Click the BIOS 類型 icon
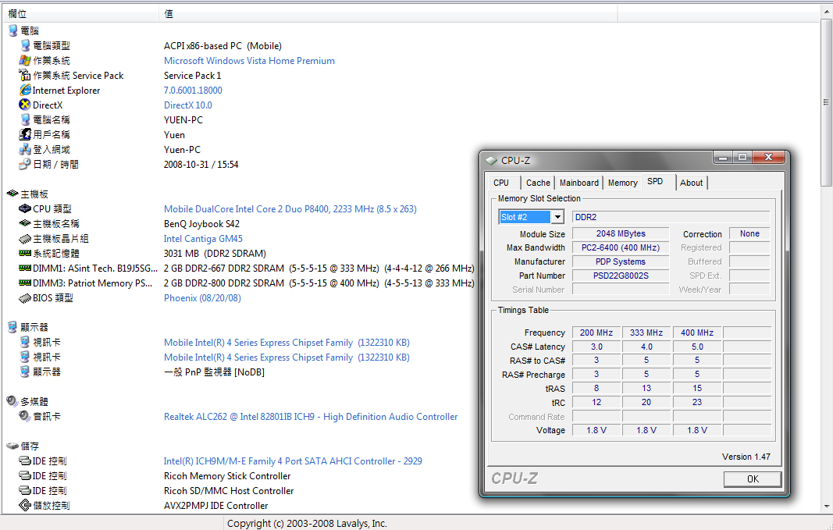The image size is (833, 530). click(25, 298)
